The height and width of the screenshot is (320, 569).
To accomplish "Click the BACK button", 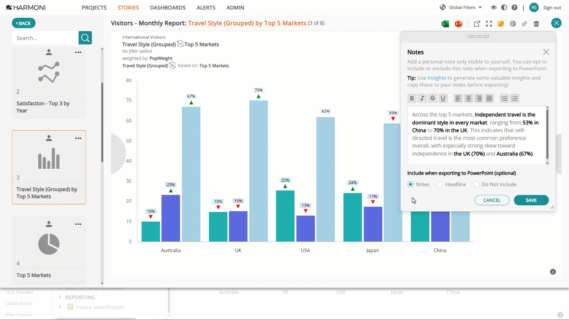I will [24, 23].
